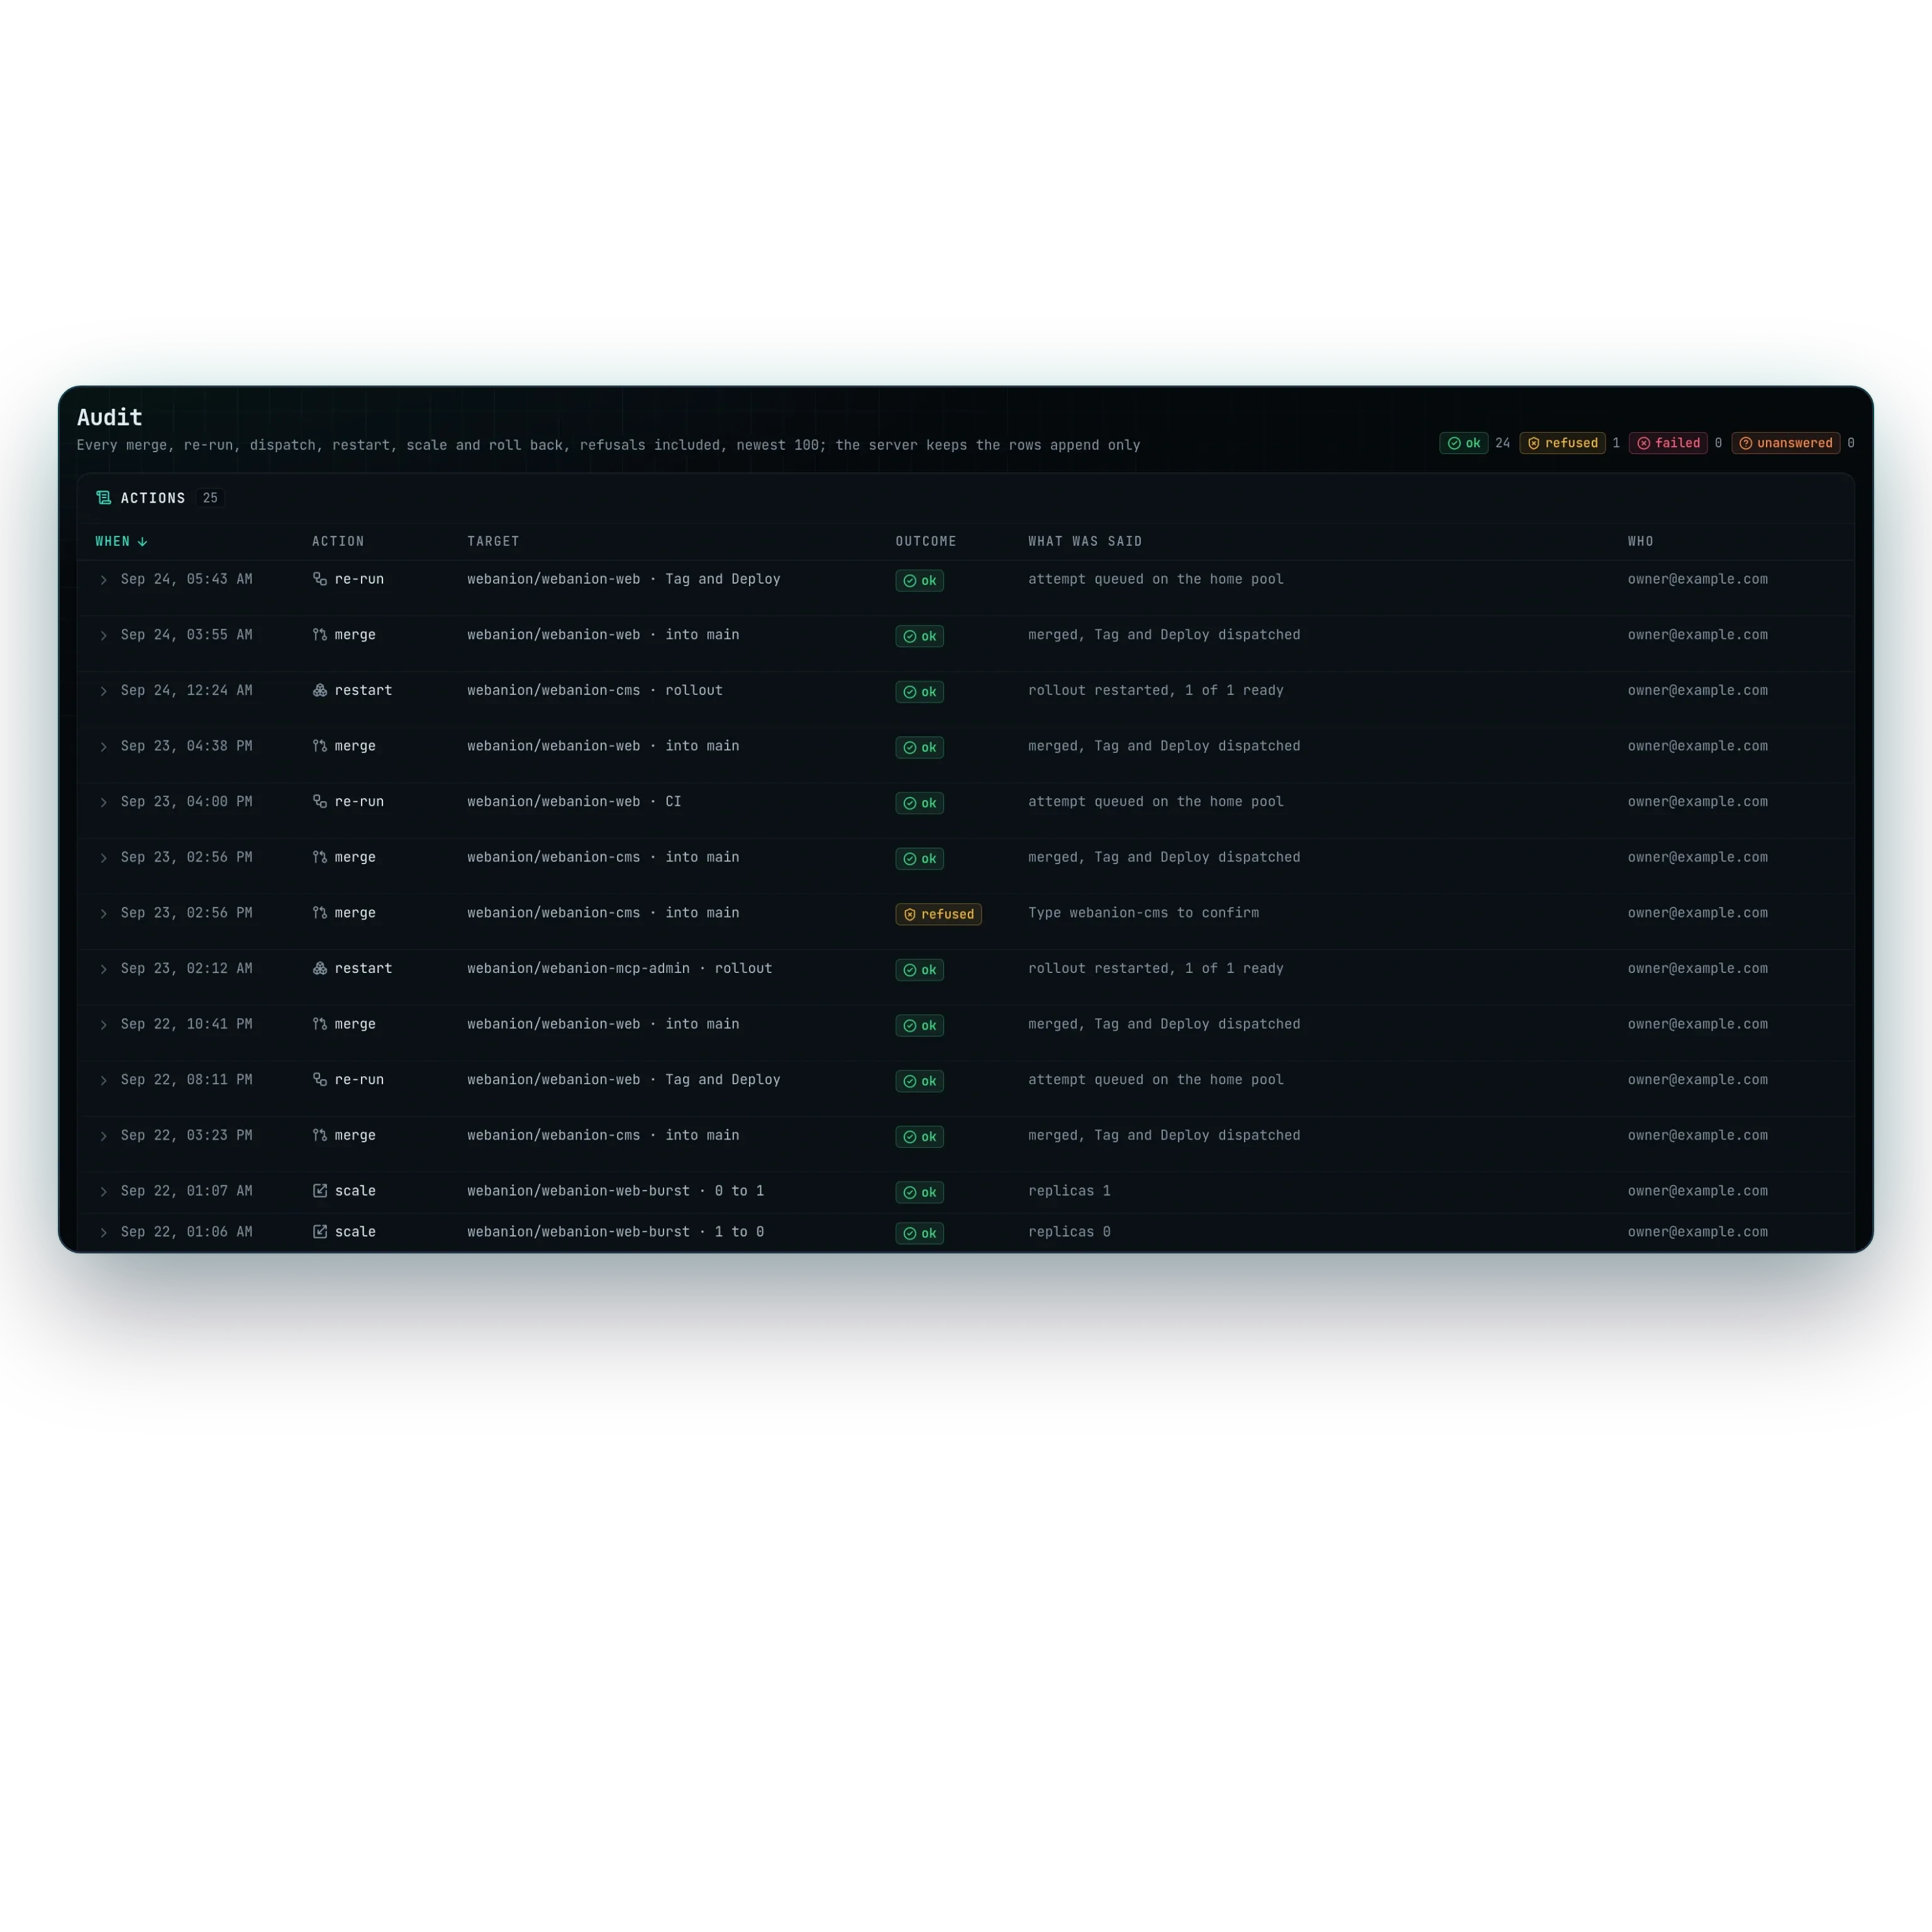1932x1932 pixels.
Task: Click 'webanion/webanion-mcp-admin · rollout' target
Action: [619, 969]
